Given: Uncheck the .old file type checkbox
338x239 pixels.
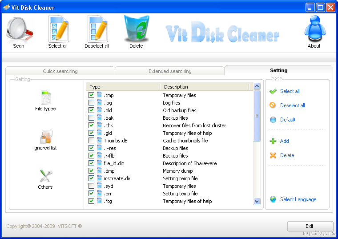Looking at the screenshot, I should point(92,110).
